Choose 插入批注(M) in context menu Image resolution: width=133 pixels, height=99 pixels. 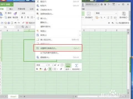pos(58,40)
